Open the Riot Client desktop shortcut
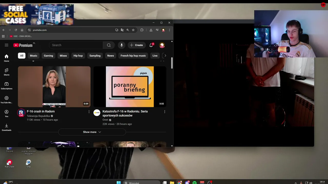 pos(9,164)
